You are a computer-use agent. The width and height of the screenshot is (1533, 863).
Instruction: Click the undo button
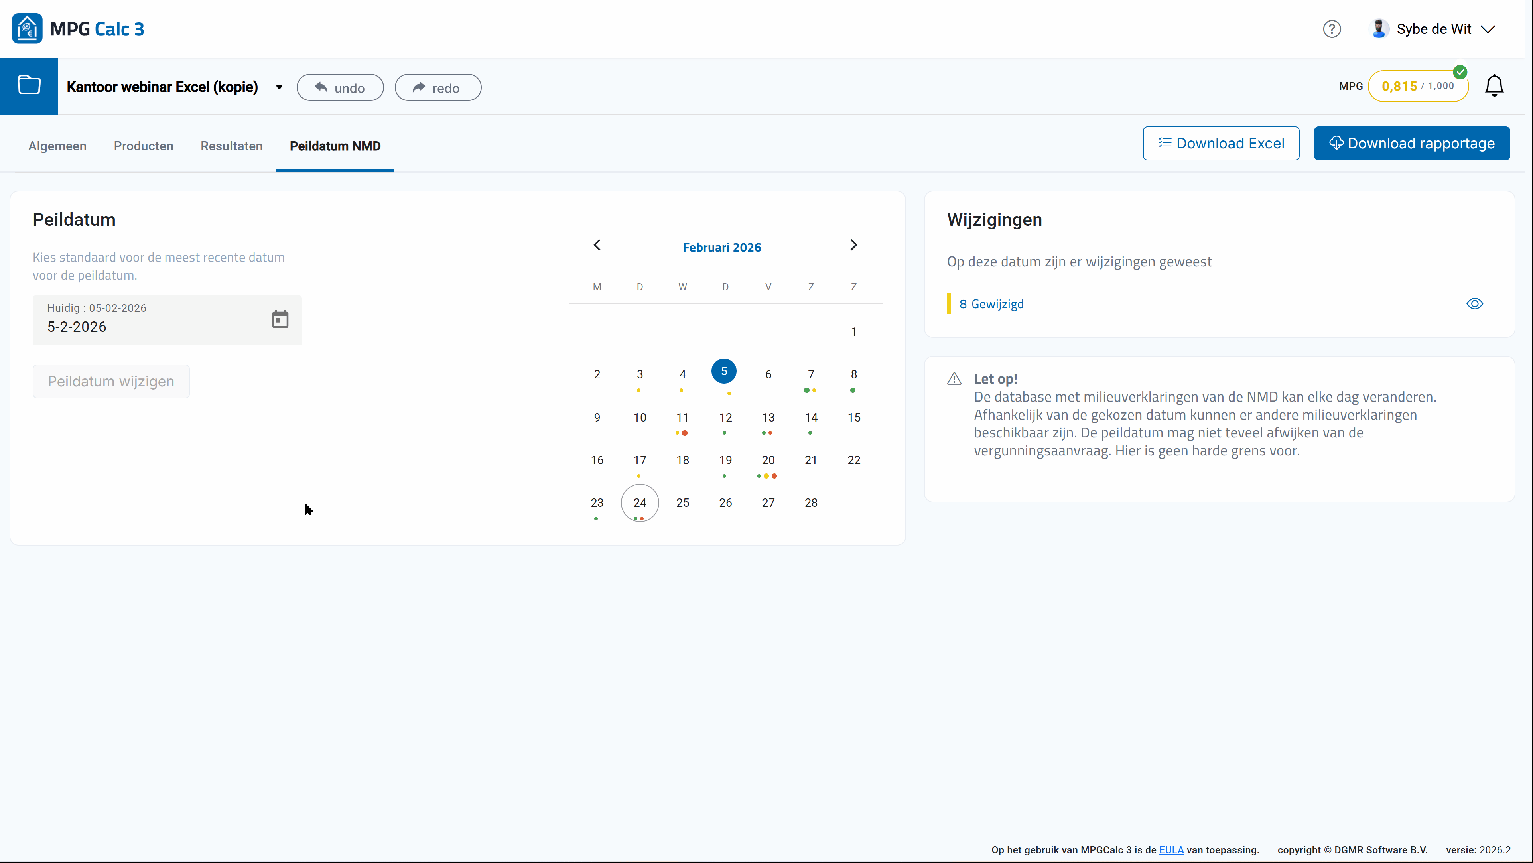pos(340,88)
